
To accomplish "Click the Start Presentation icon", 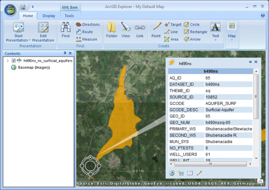I will 18,27.
